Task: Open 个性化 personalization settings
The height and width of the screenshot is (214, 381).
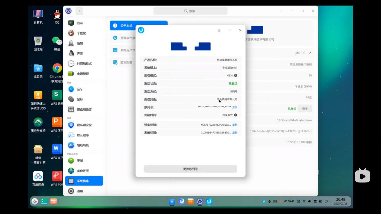Action: pyautogui.click(x=84, y=33)
